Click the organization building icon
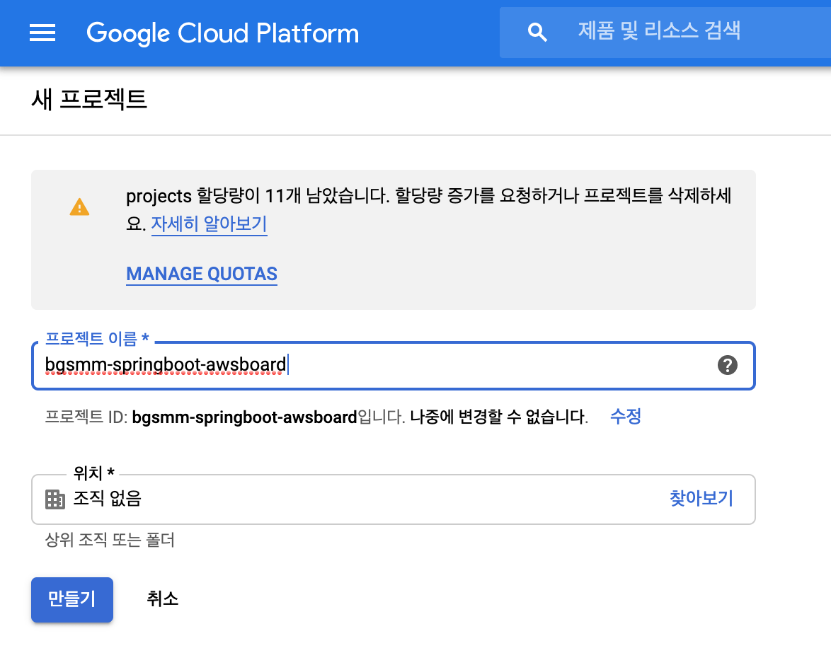Viewport: 831px width, 648px height. (x=55, y=499)
